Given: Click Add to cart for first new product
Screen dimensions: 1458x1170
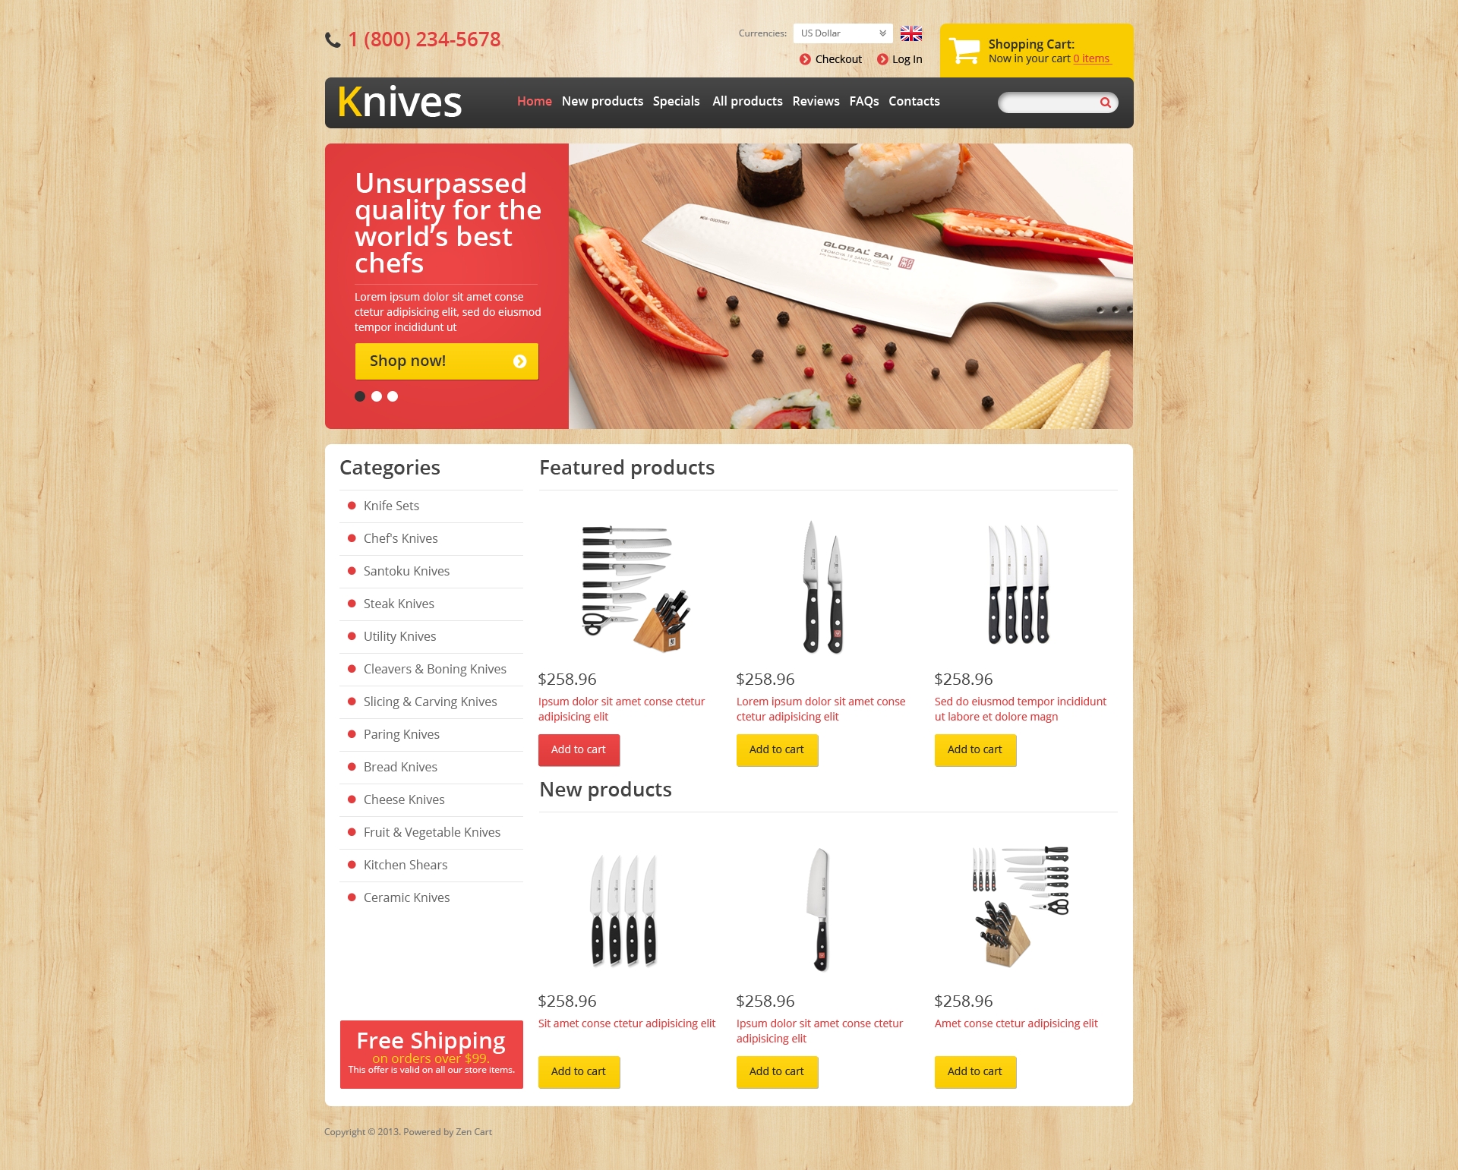Looking at the screenshot, I should pyautogui.click(x=579, y=1072).
